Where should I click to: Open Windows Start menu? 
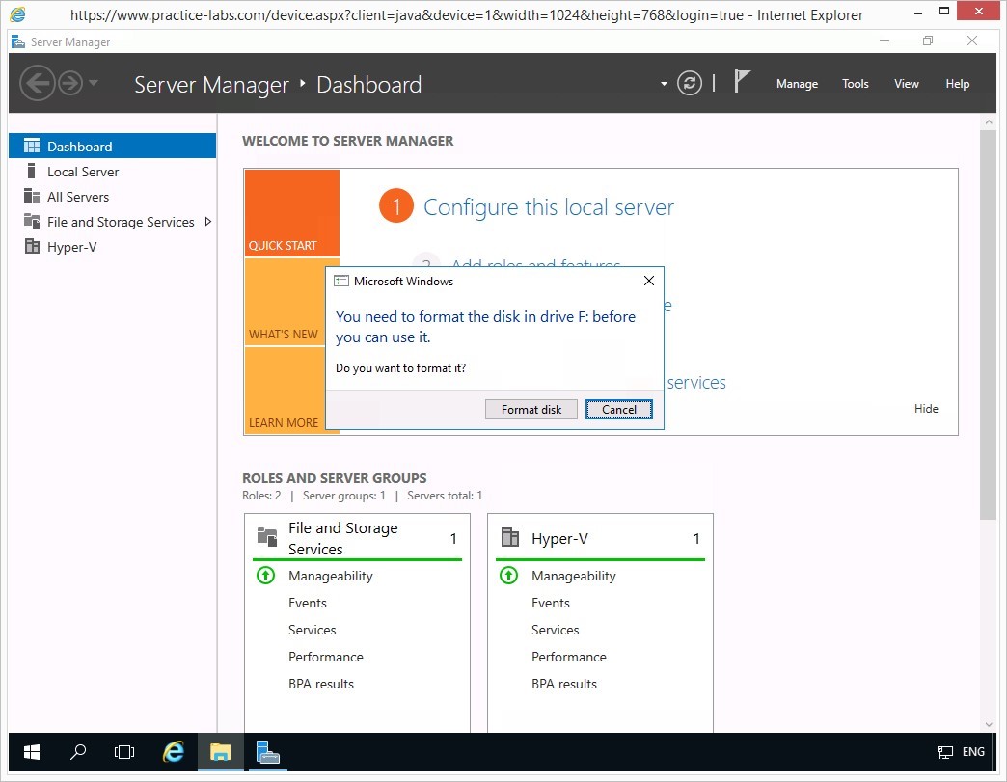[31, 752]
